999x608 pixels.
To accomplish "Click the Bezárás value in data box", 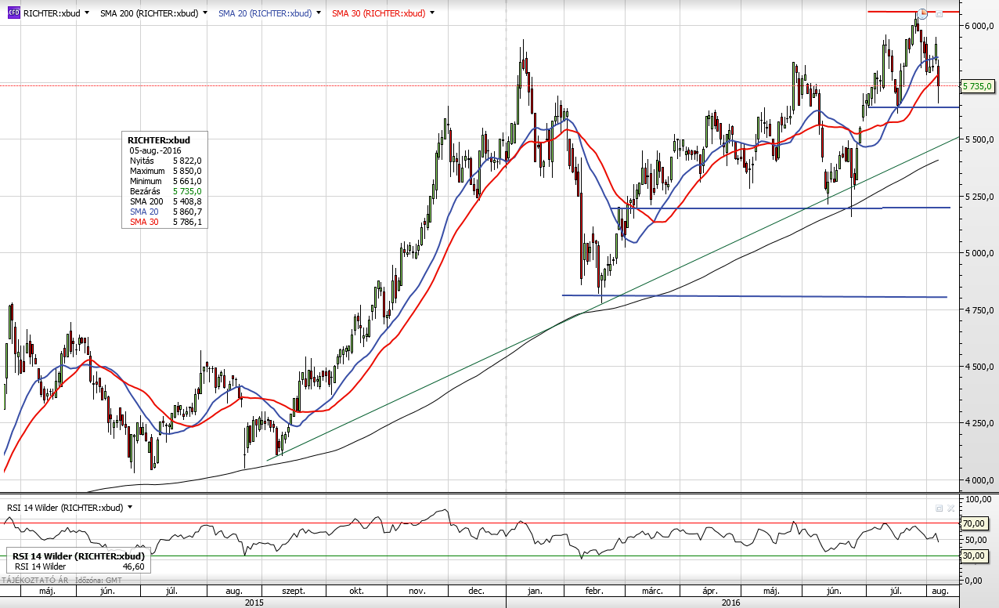I will point(187,191).
